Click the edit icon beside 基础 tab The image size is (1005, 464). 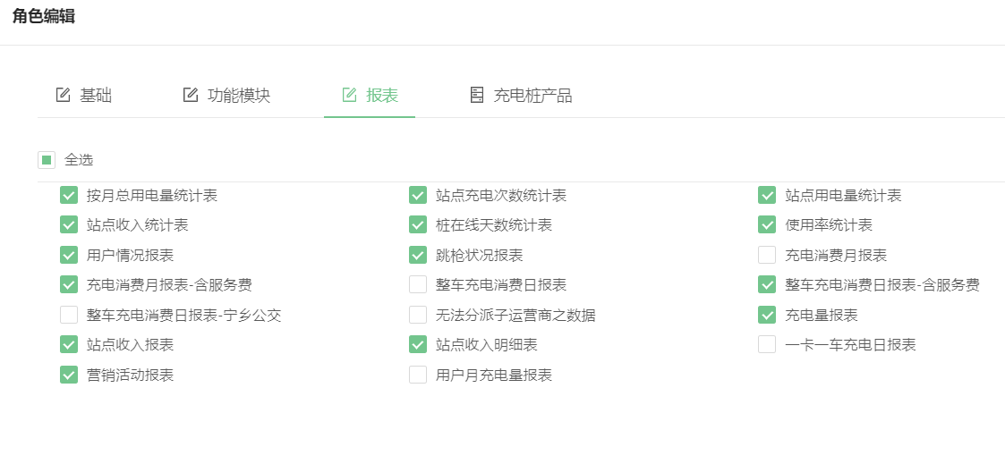point(63,96)
